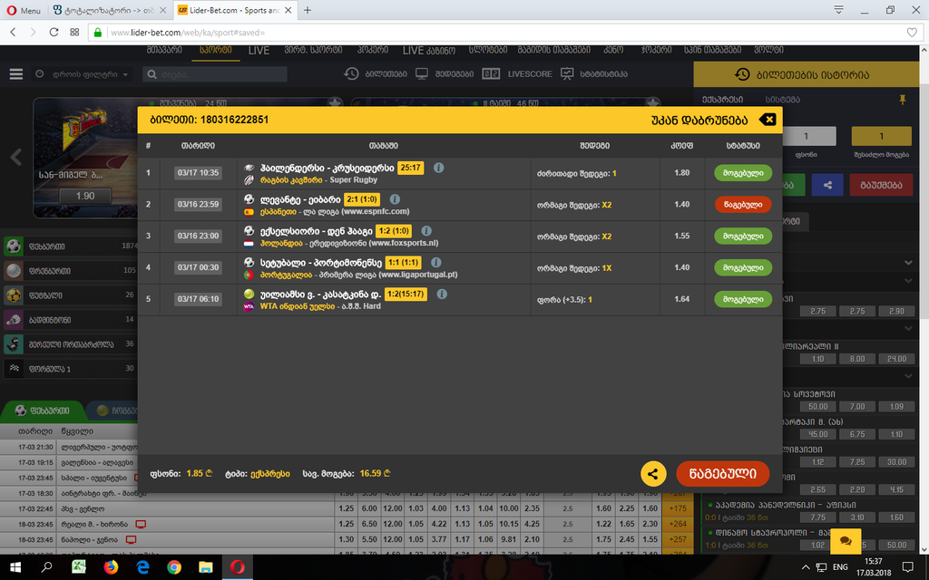The width and height of the screenshot is (929, 580).
Task: Click the 25:17 score badge
Action: click(411, 168)
